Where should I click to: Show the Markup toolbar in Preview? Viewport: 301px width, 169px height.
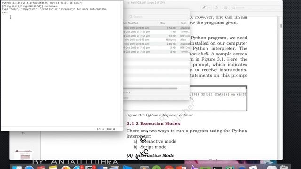[x=226, y=8]
